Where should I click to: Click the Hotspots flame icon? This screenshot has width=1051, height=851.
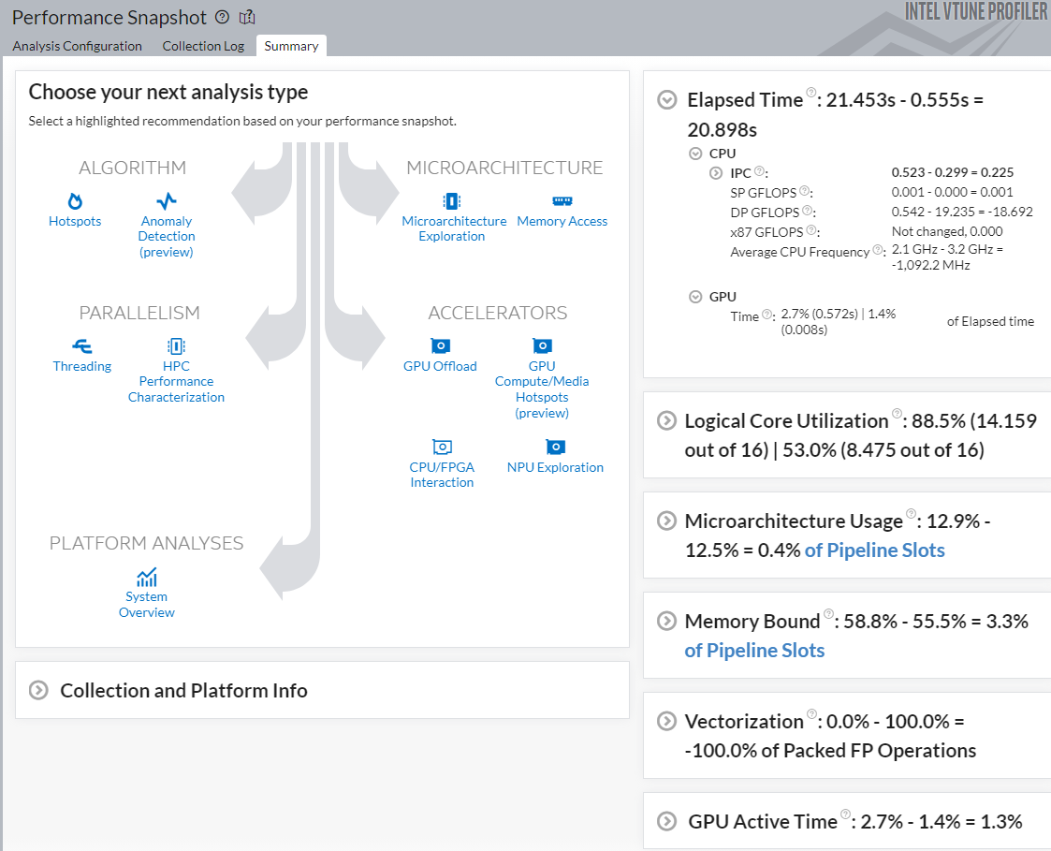tap(75, 201)
